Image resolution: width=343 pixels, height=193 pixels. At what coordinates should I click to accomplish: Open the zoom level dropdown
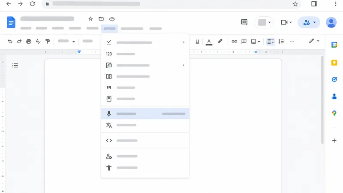click(66, 41)
